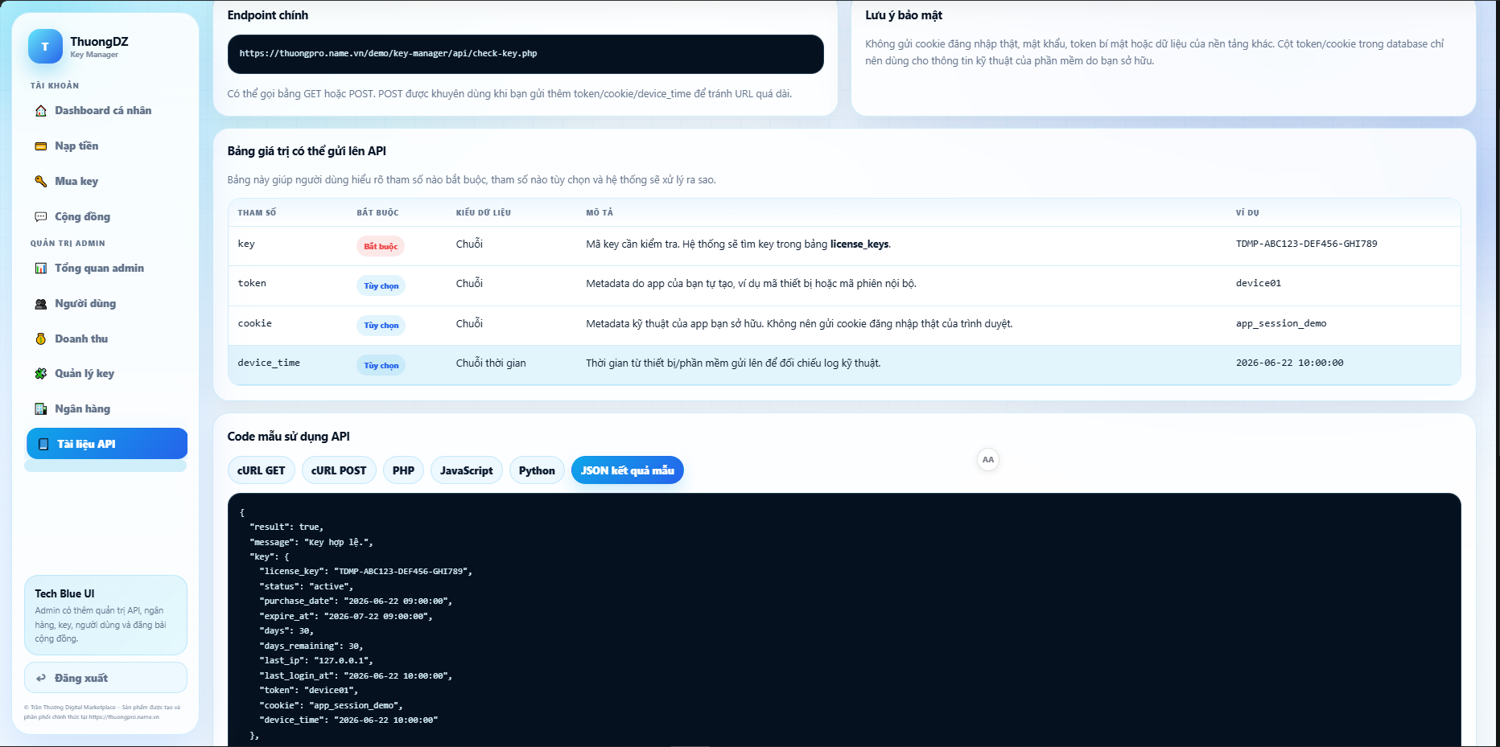Click the Tài liệu API document icon
Viewport: 1500px width, 747px height.
(43, 444)
